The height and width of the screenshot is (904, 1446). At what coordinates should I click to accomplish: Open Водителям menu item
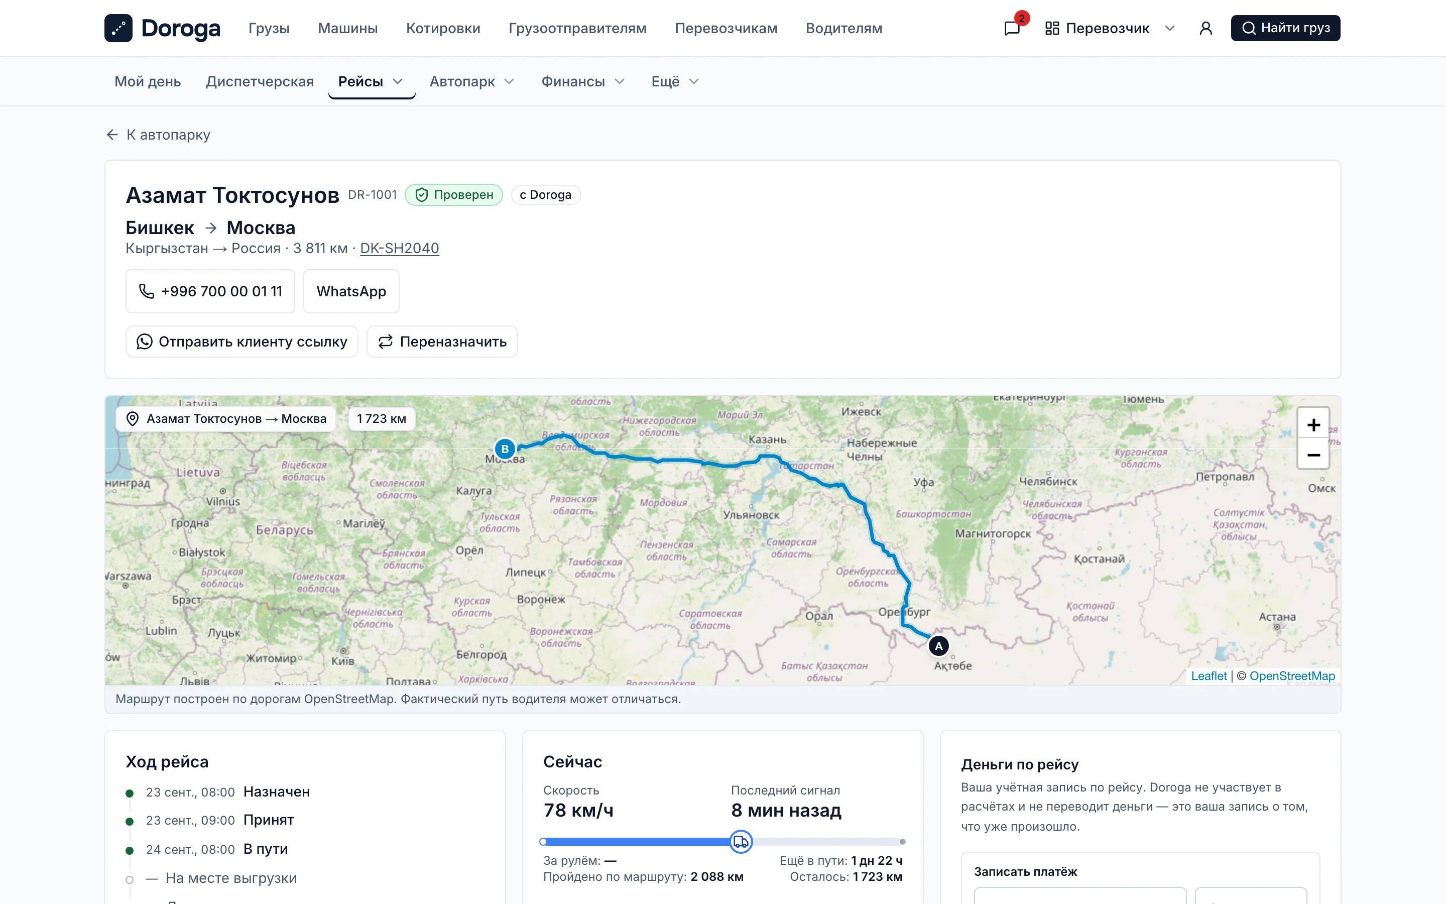pos(843,28)
